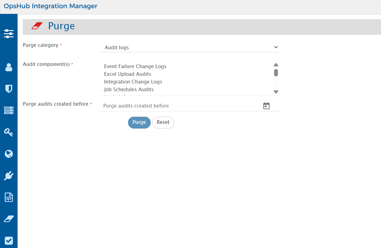The height and width of the screenshot is (248, 381).
Task: Click the key icon in sidebar
Action: (9, 132)
